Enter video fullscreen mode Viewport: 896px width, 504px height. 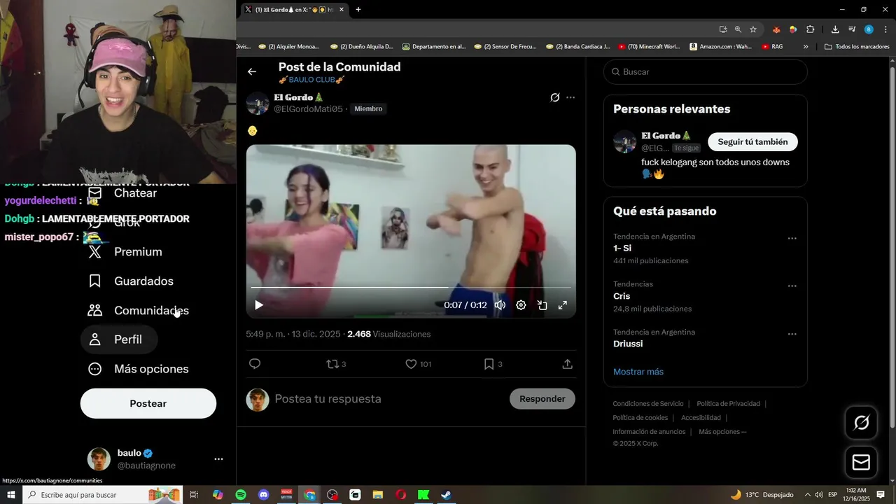point(562,305)
